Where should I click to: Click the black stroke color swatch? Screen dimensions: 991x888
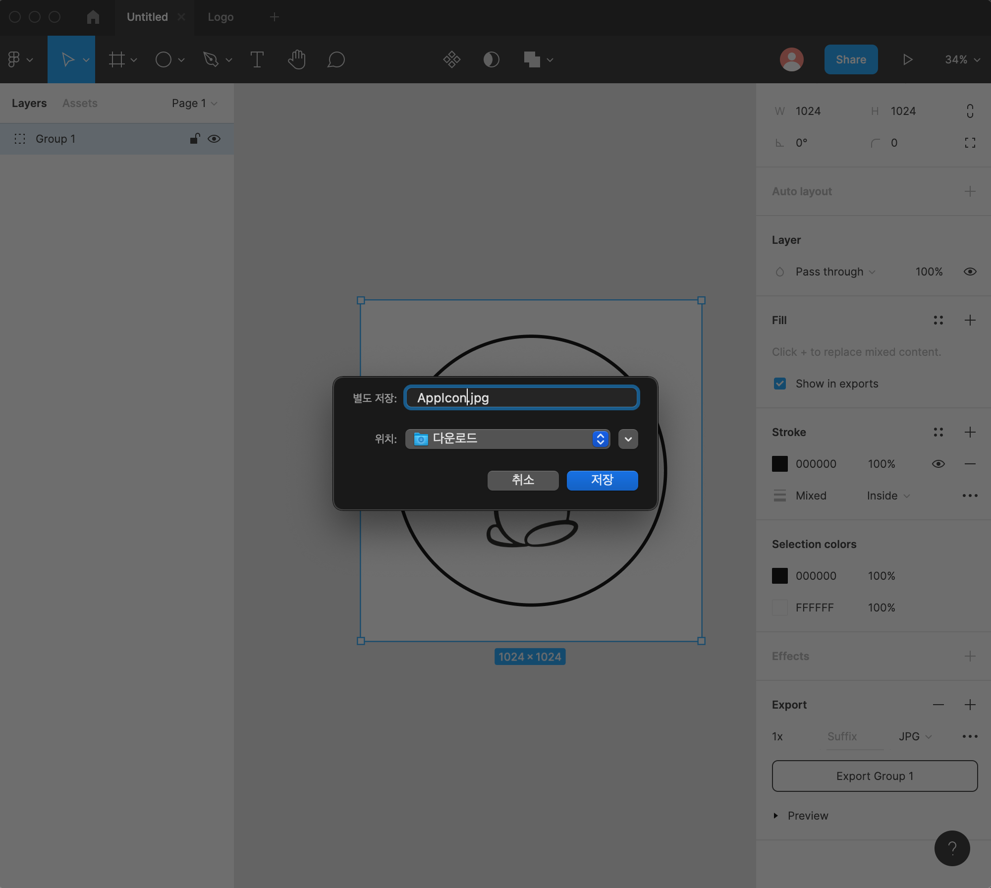tap(780, 464)
